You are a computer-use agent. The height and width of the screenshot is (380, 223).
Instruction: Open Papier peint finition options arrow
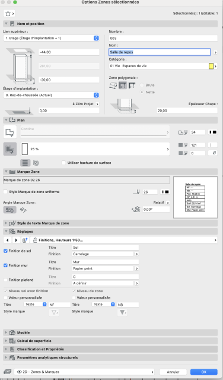point(136,268)
